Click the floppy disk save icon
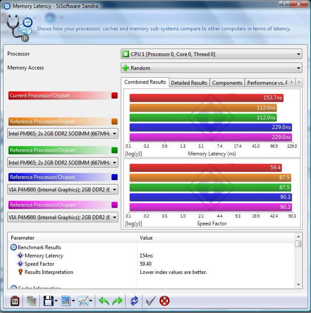Image resolution: width=311 pixels, height=313 pixels. coord(48,301)
